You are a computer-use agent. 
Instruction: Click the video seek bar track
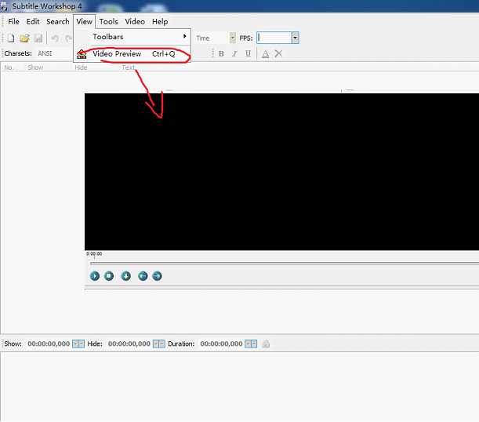coord(284,263)
